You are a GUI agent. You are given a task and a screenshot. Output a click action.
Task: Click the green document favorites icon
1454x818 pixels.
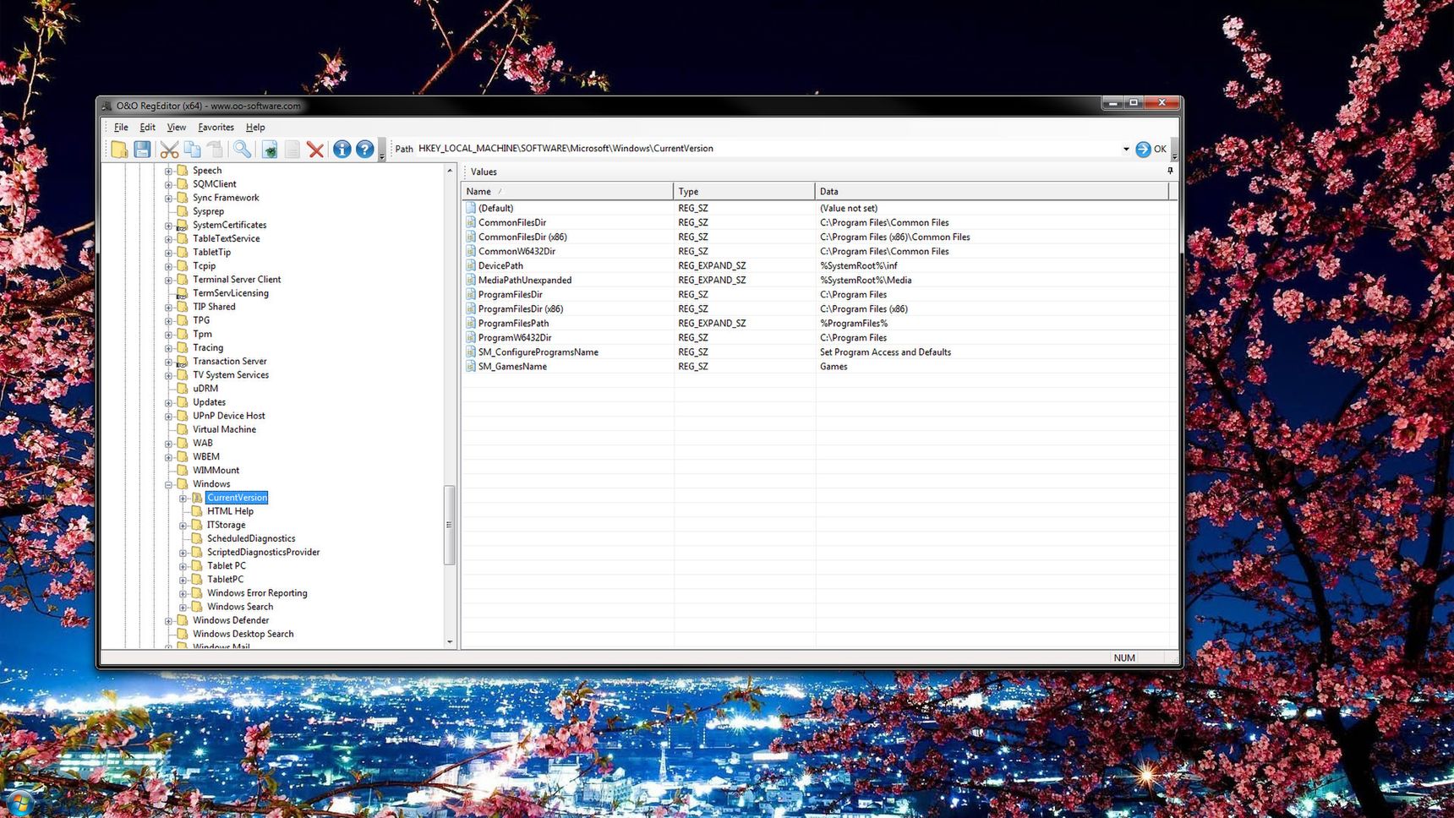pos(270,150)
